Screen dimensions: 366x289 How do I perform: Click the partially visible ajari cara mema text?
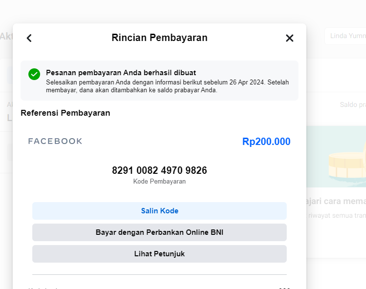pos(337,202)
